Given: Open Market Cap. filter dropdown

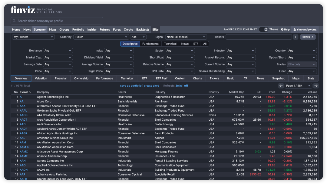Looking at the screenshot, I should tap(58, 57).
